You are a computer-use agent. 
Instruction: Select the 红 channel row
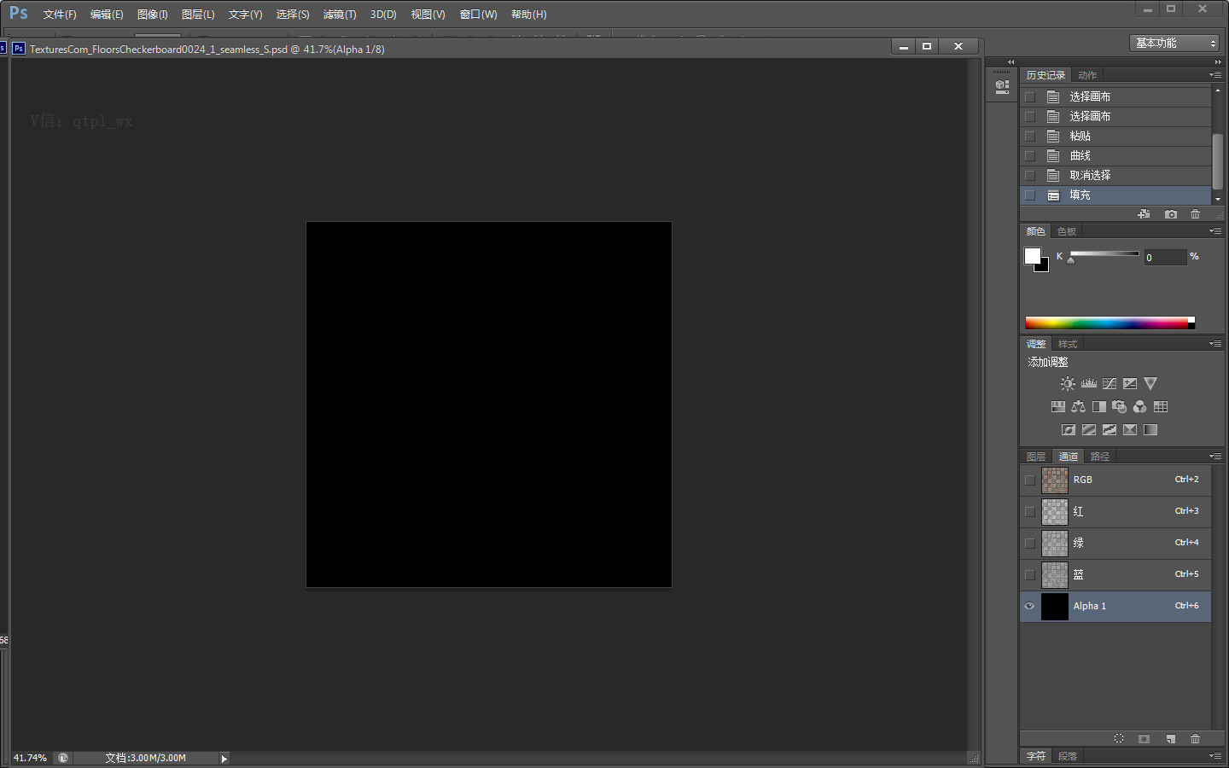1115,511
